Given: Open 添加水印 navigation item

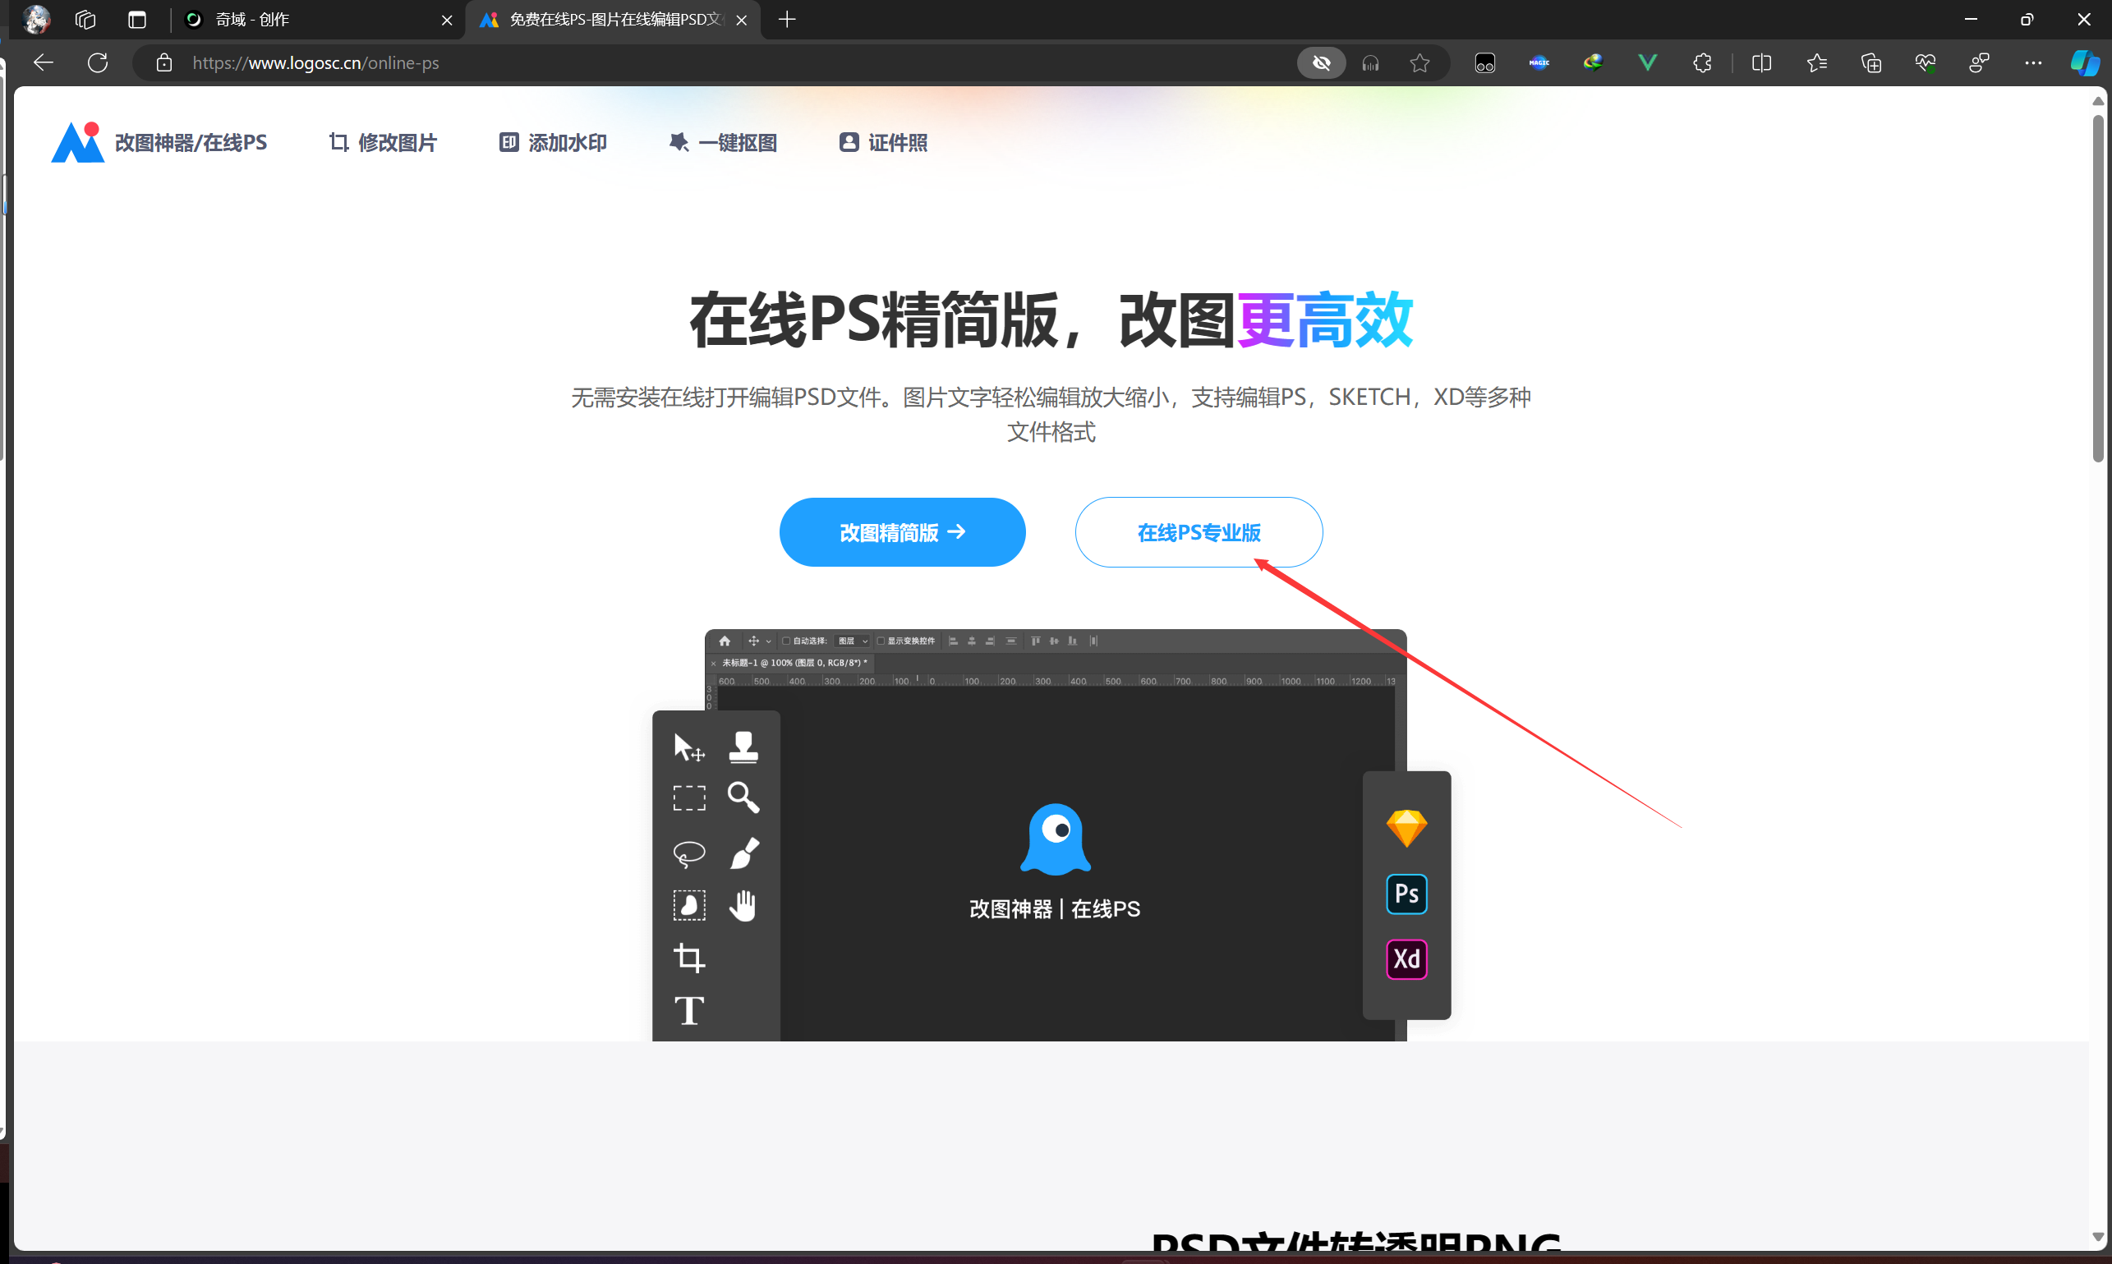Looking at the screenshot, I should [553, 142].
